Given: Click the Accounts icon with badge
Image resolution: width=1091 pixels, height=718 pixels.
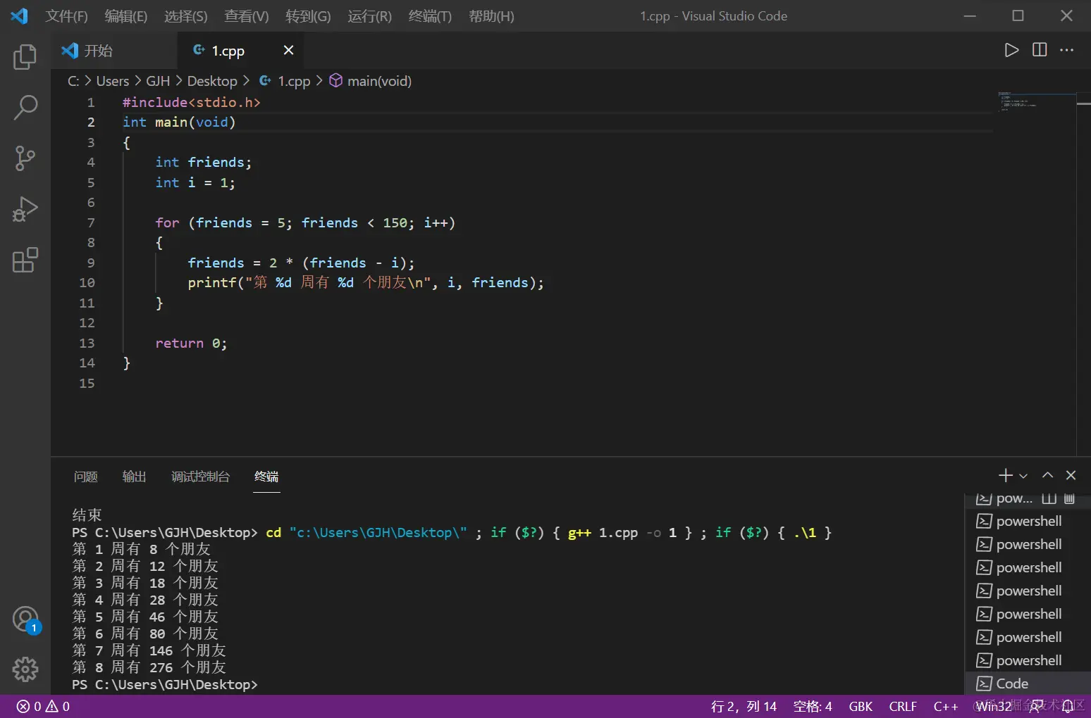Looking at the screenshot, I should coord(25,619).
